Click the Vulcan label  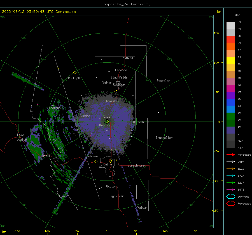[x=143, y=208]
